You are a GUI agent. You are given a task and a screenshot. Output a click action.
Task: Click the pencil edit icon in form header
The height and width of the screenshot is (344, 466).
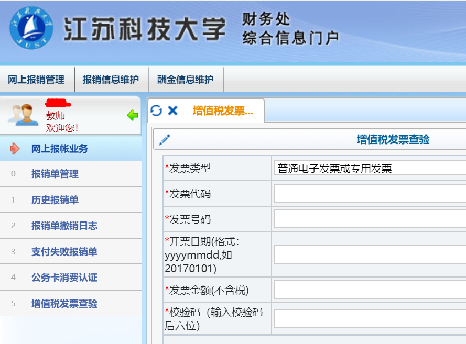tap(165, 139)
